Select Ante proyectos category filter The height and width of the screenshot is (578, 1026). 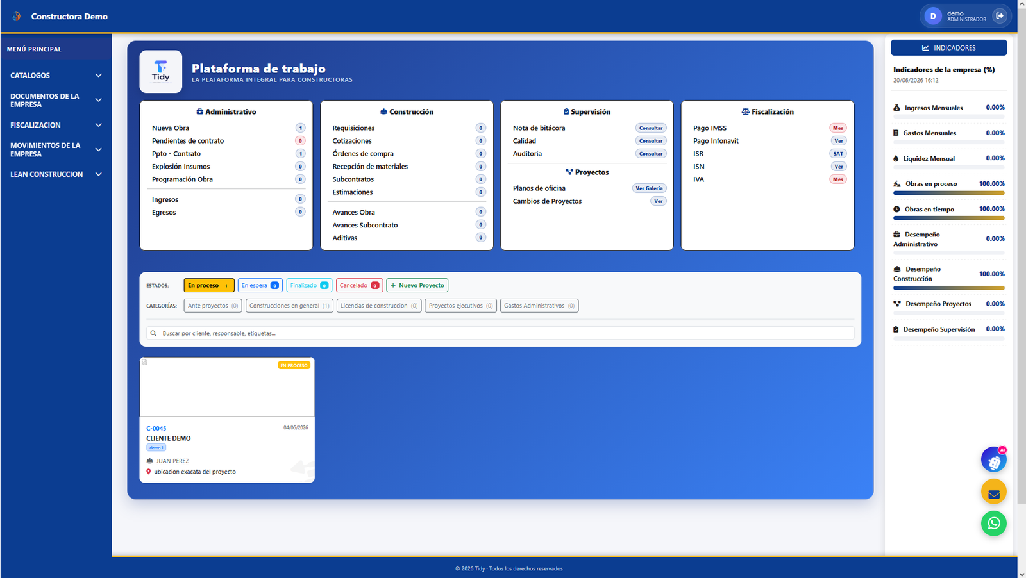pos(213,306)
